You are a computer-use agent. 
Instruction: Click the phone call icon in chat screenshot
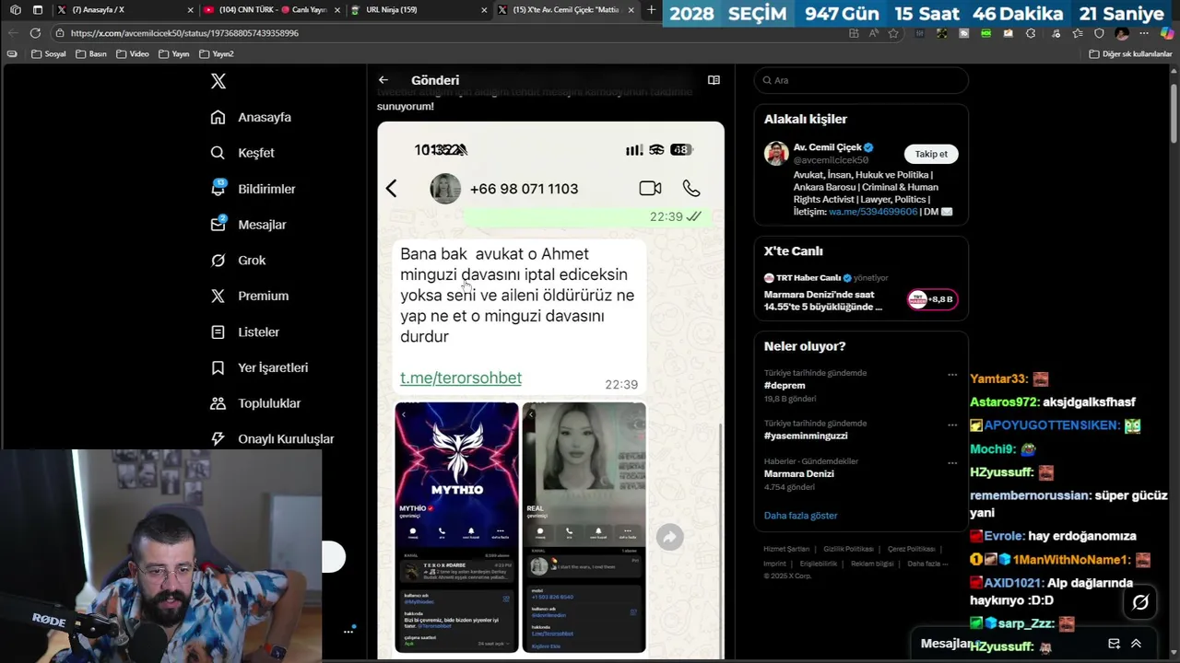coord(691,189)
